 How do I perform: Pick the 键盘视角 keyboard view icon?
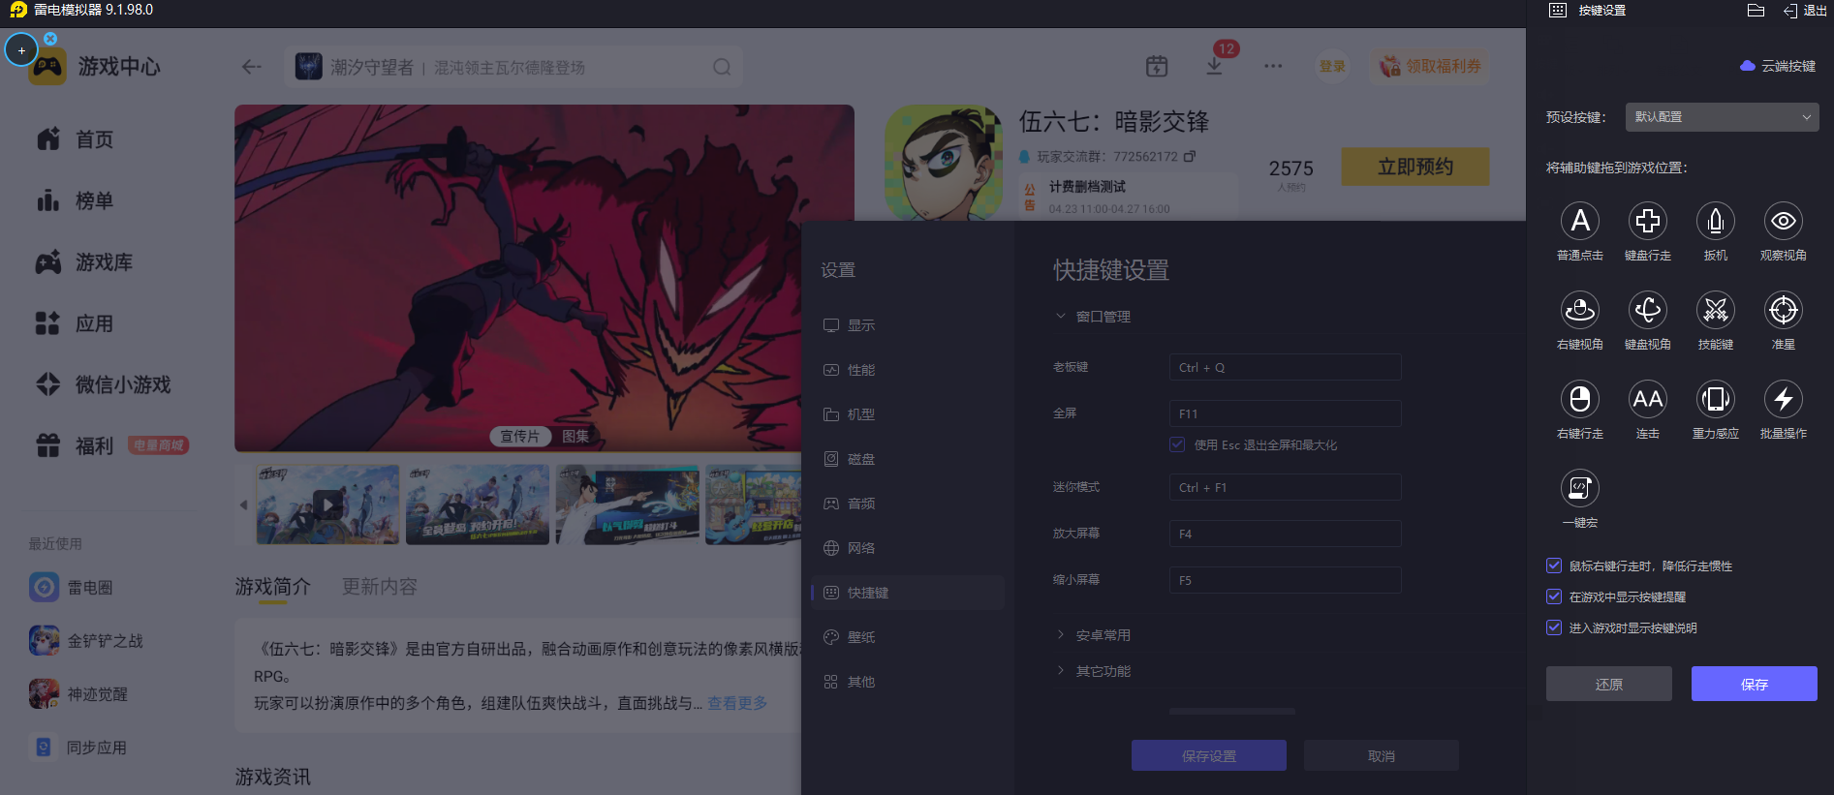click(x=1648, y=311)
